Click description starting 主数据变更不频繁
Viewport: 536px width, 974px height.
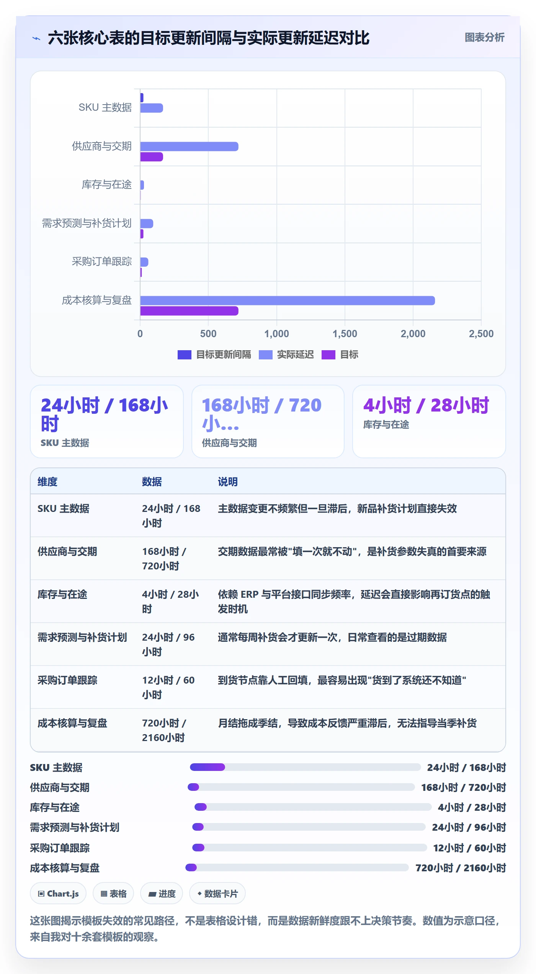pos(337,508)
